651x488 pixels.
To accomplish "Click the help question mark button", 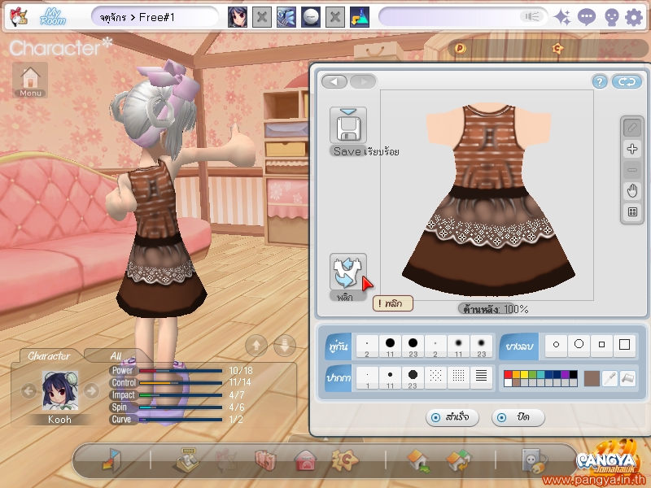I will point(600,82).
